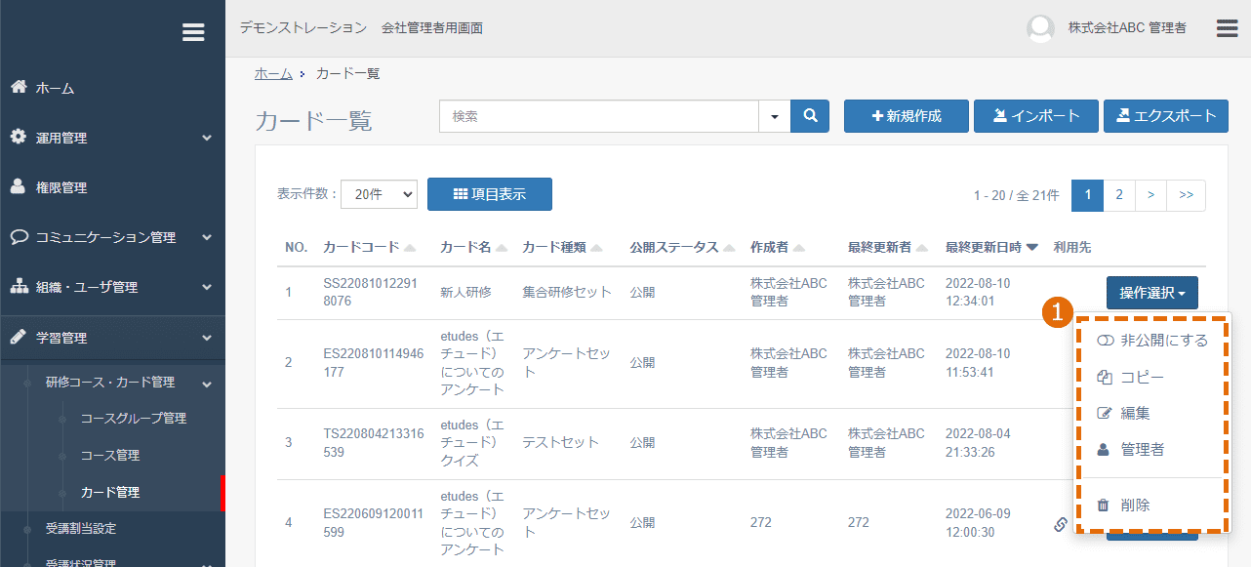
Task: Expand 組織・ユーザ管理 sidebar menu
Action: click(x=112, y=287)
